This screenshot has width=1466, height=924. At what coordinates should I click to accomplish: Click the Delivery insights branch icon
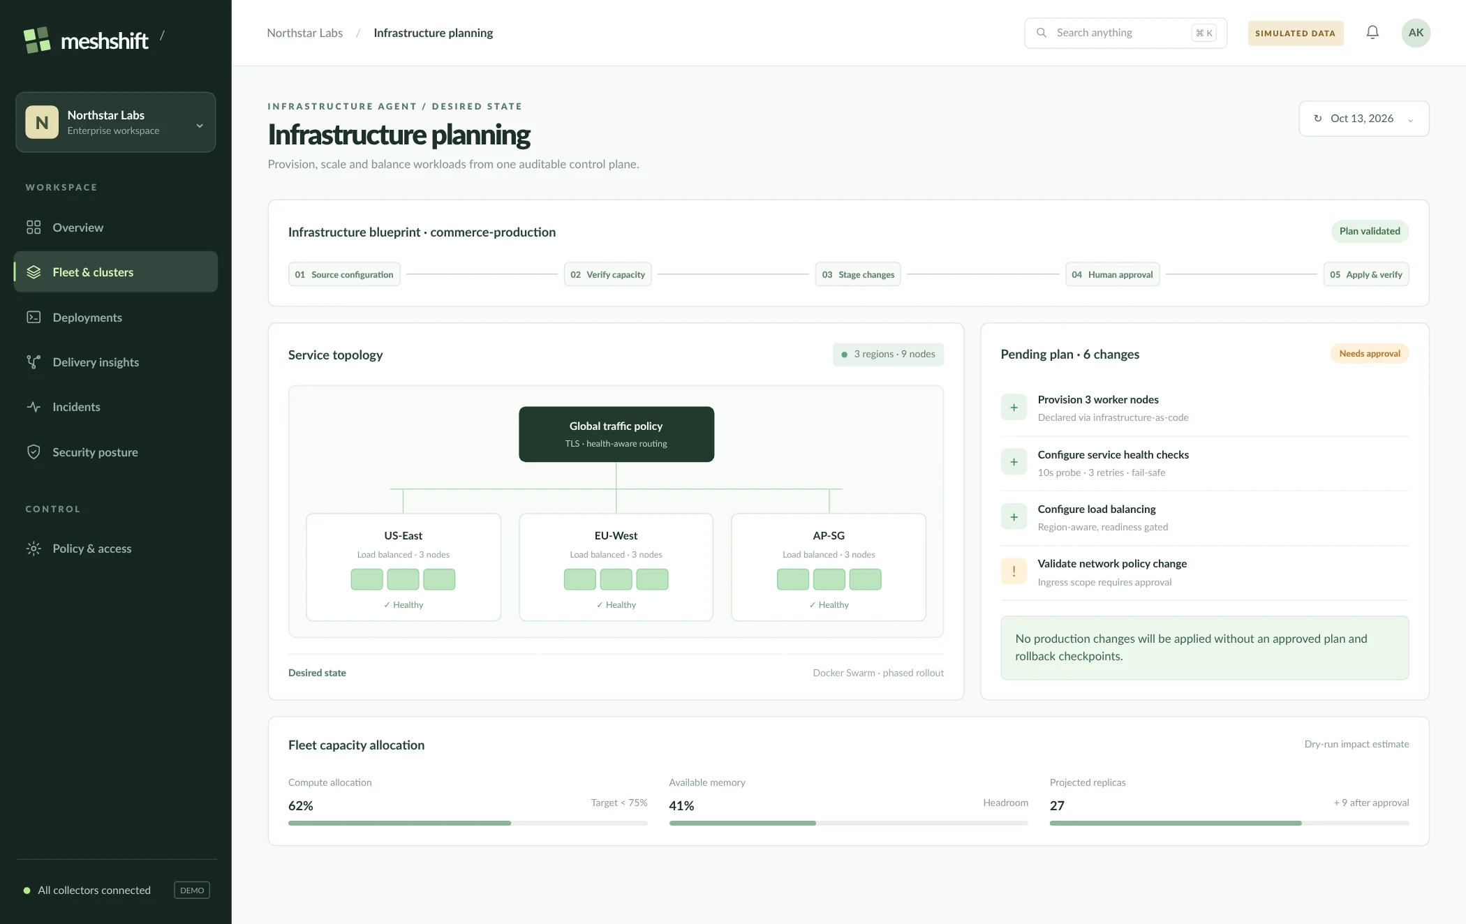(x=34, y=362)
